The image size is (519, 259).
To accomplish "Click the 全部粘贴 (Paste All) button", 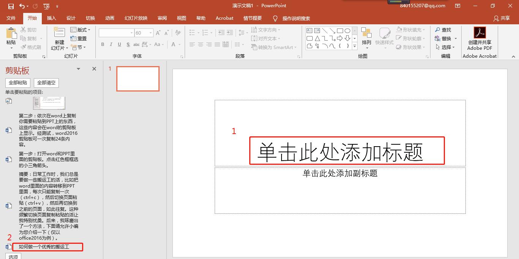I will (x=17, y=83).
